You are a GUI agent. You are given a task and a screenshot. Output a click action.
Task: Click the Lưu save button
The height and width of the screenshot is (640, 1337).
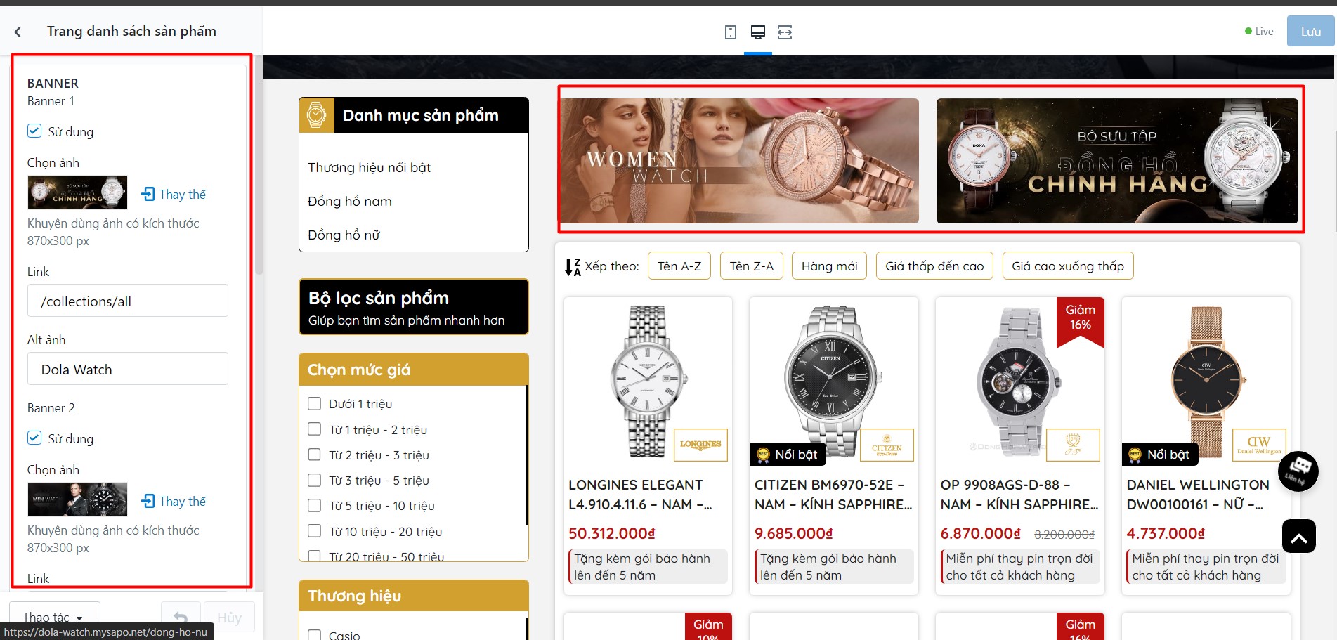[x=1311, y=32]
